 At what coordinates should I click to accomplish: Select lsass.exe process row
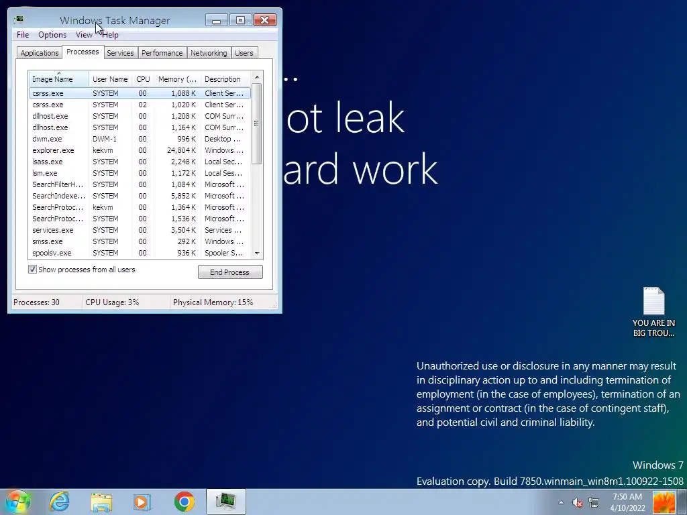[x=140, y=162]
